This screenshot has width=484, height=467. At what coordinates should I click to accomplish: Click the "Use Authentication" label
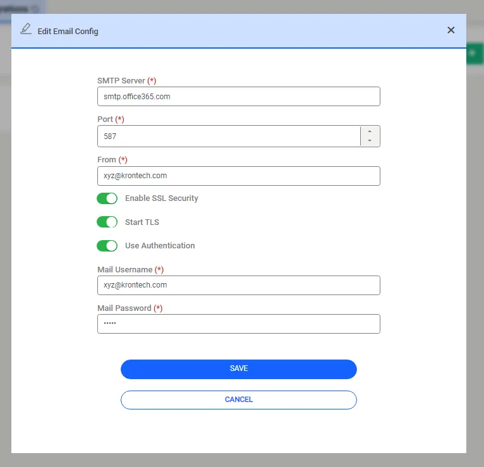click(160, 246)
